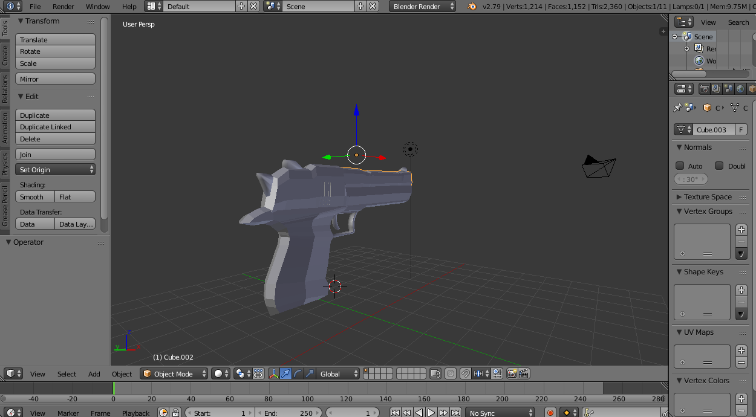Collapse the Scene tree node
756x417 pixels.
click(x=674, y=36)
